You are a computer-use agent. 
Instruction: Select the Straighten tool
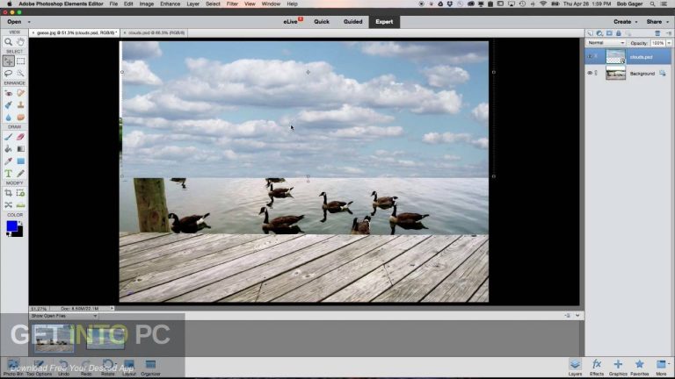click(20, 205)
